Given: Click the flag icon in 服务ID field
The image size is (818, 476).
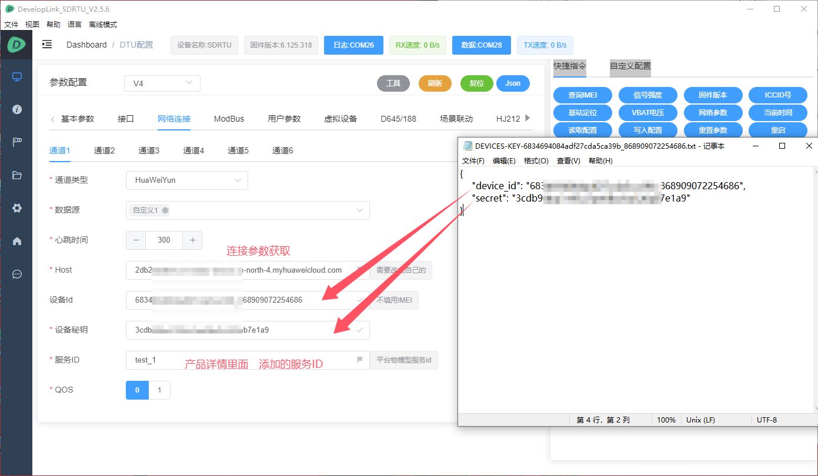Looking at the screenshot, I should tap(360, 360).
